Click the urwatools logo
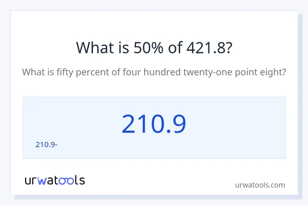This screenshot has height=205, width=308. 55,180
